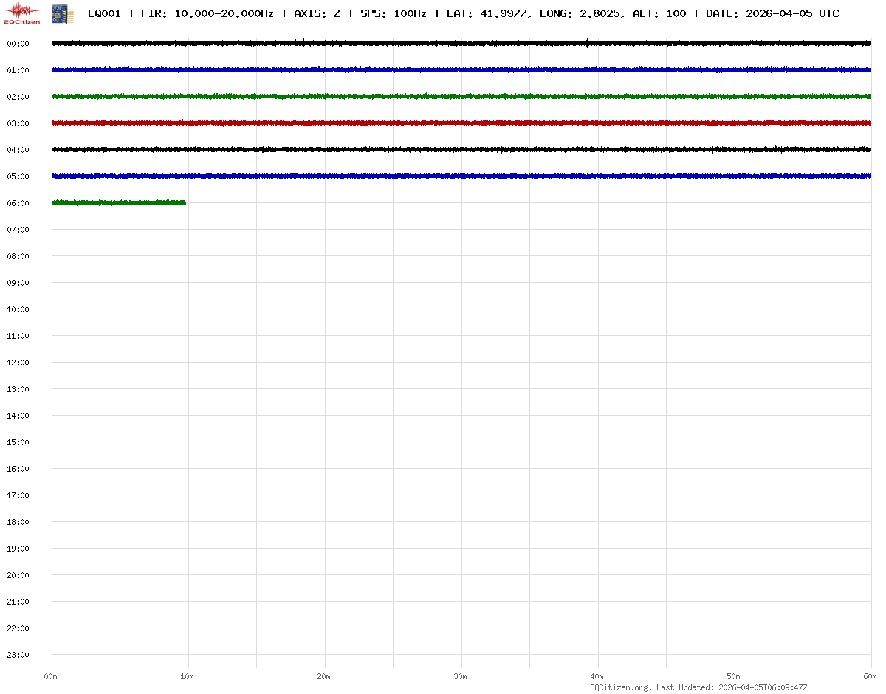Screen dimensions: 886x694
Task: Click the 10m tick on time axis
Action: (188, 676)
